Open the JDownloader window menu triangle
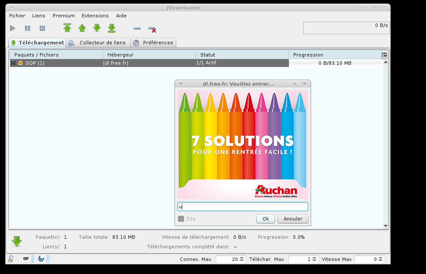The image size is (426, 274). (12, 8)
